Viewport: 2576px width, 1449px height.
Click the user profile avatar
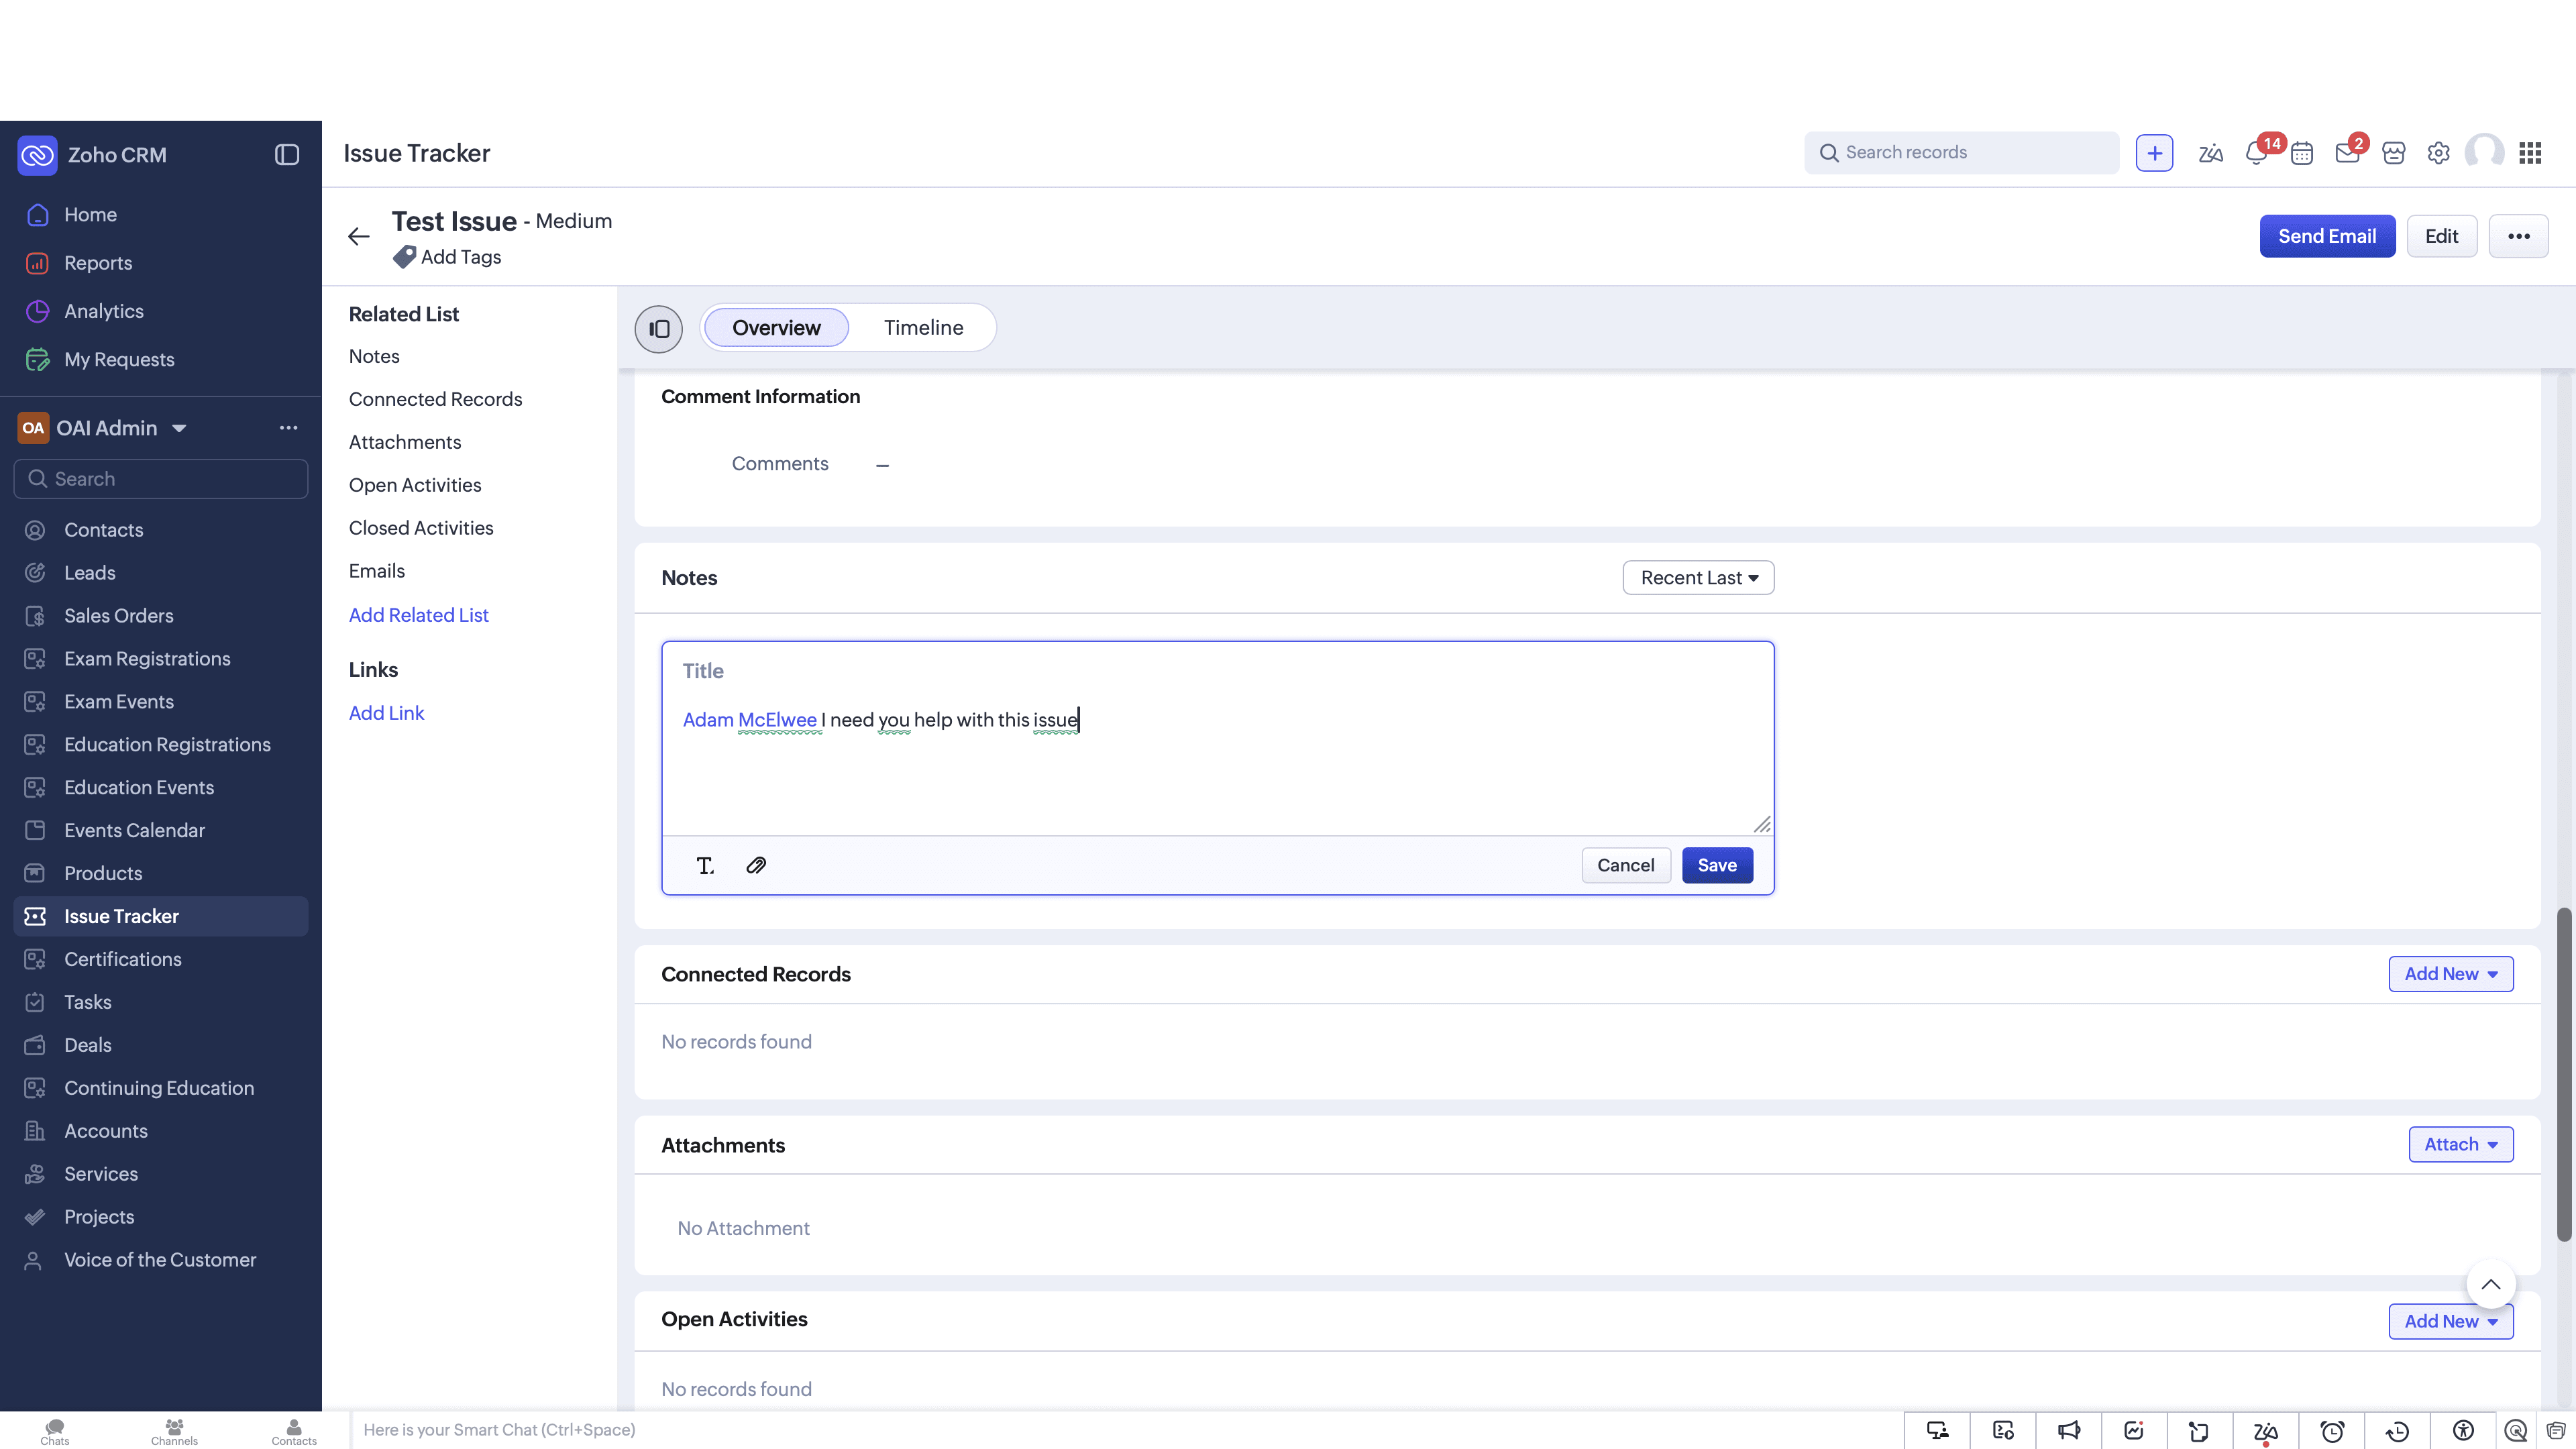pyautogui.click(x=2485, y=153)
